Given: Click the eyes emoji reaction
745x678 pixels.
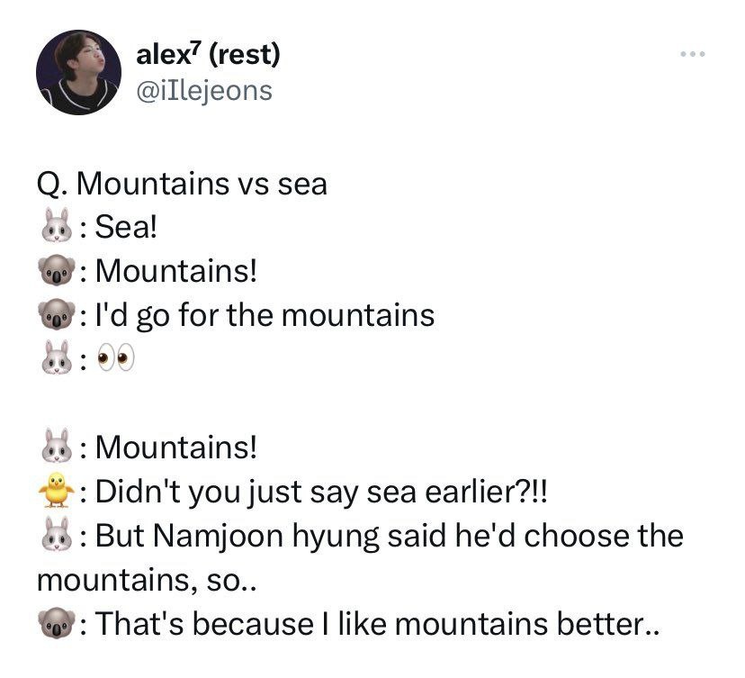Looking at the screenshot, I should coord(116,357).
